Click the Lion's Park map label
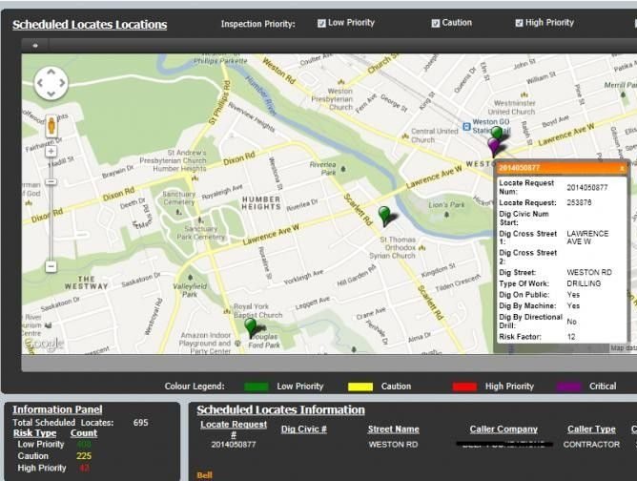The image size is (637, 481). click(446, 204)
